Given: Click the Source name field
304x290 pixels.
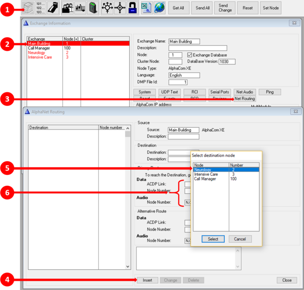Looking at the screenshot, I should pyautogui.click(x=183, y=130).
